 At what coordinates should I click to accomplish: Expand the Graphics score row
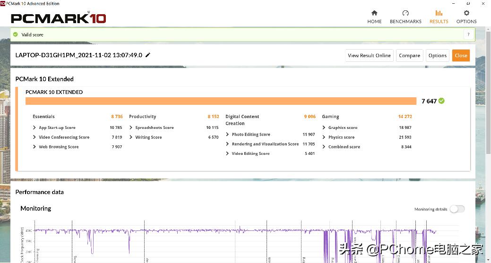[324, 128]
